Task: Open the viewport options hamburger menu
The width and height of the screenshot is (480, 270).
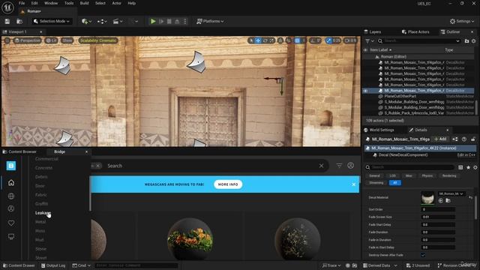Action: 7,40
